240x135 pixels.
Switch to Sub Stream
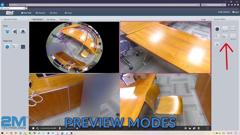51,20
